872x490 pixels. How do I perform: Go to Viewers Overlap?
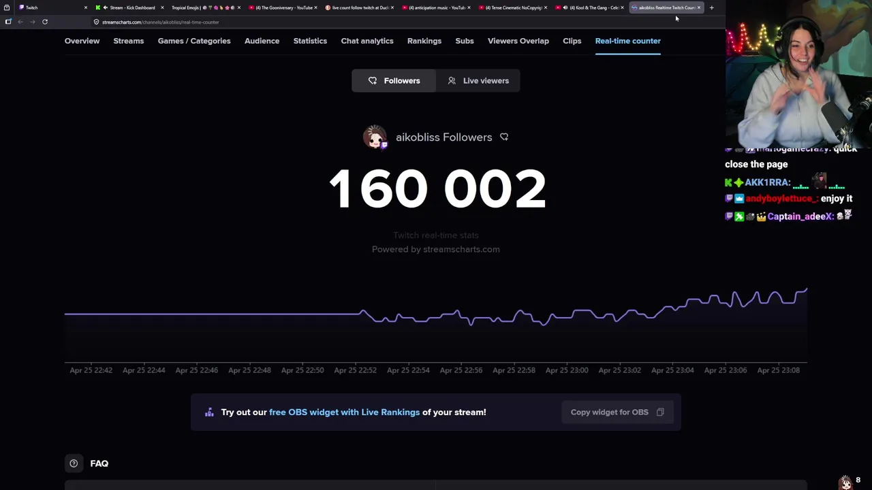pyautogui.click(x=518, y=41)
